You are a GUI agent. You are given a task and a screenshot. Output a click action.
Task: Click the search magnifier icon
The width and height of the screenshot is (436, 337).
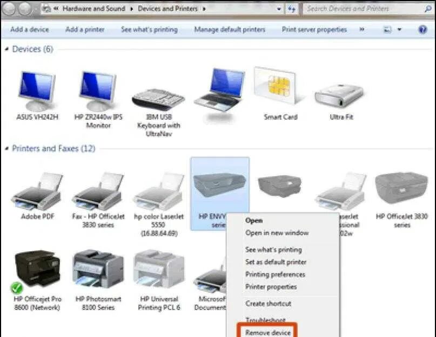428,9
